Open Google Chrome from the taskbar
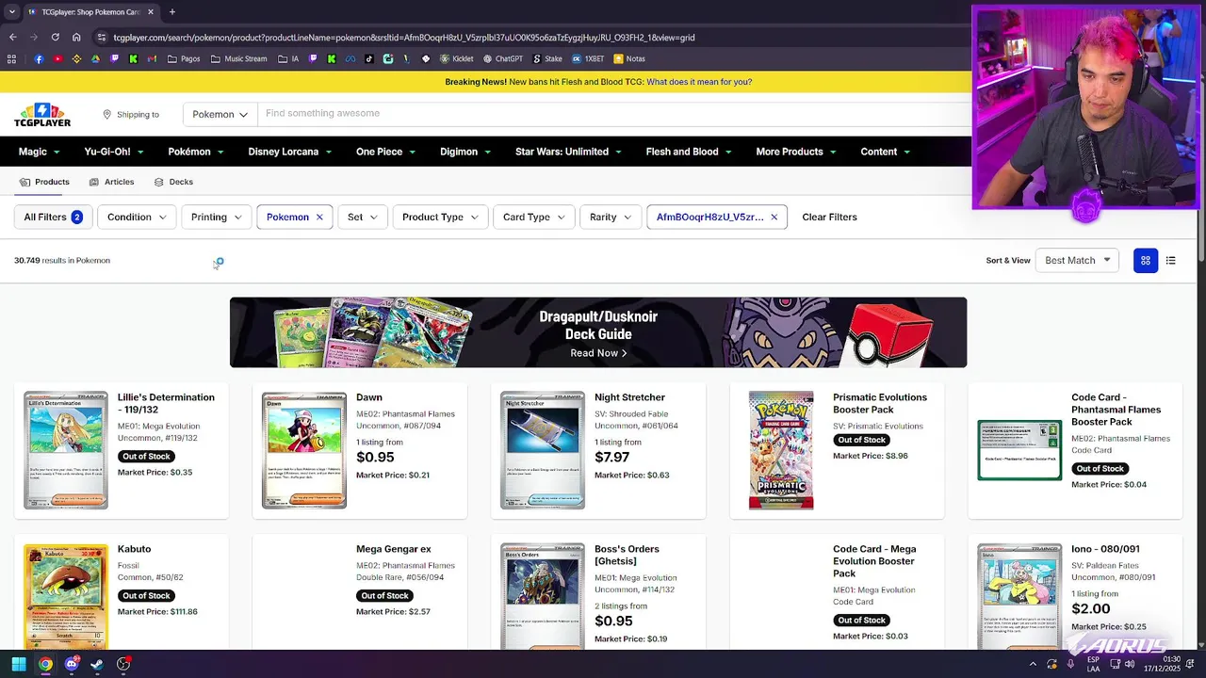Screen dimensions: 1206x678 pyautogui.click(x=45, y=664)
